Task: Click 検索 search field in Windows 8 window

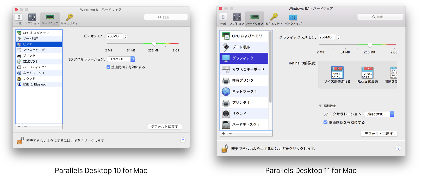Action: (x=166, y=17)
